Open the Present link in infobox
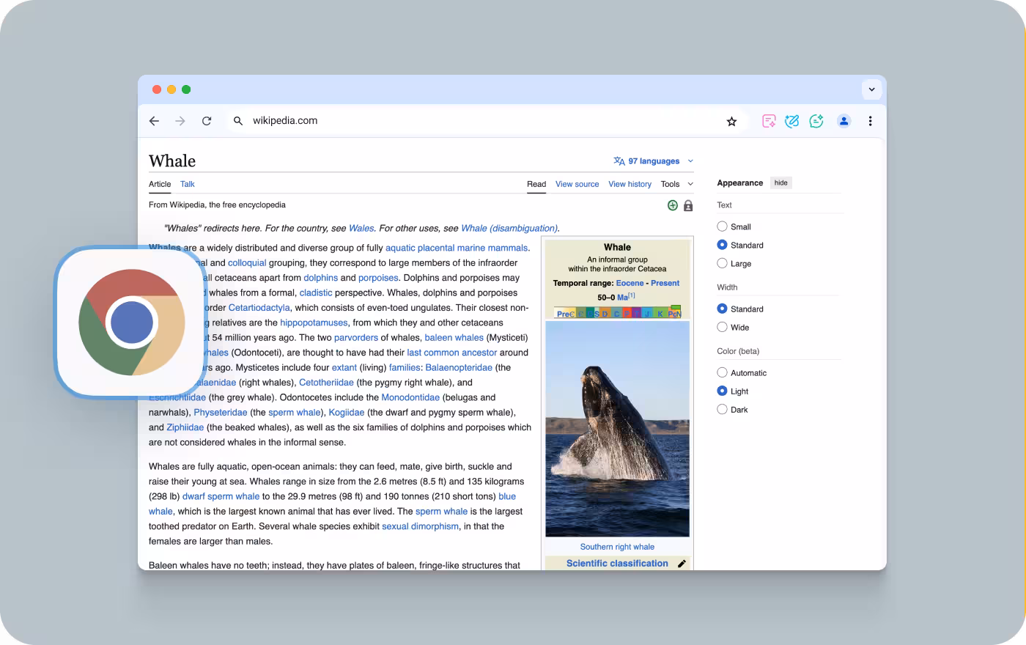 [x=665, y=283]
